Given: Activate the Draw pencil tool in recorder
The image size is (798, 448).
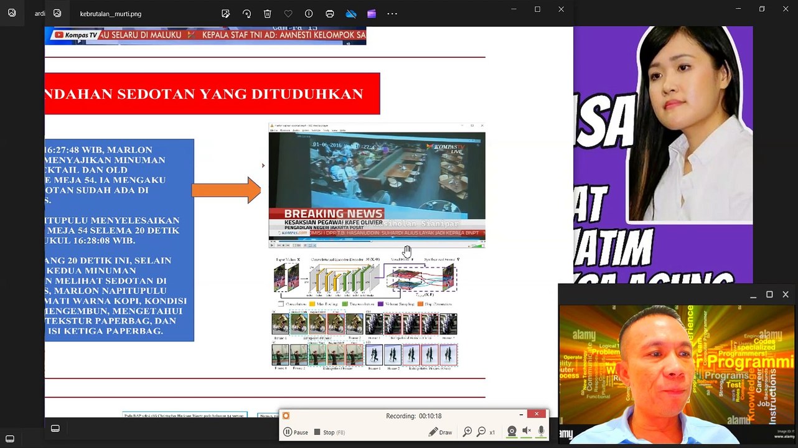Looking at the screenshot, I should click(441, 432).
